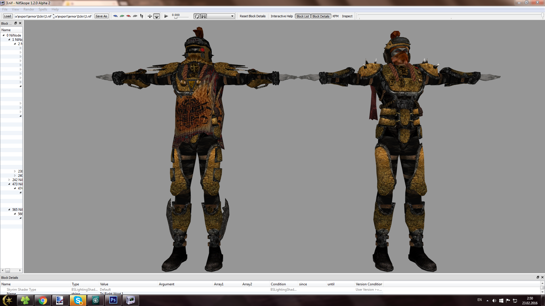This screenshot has width=545, height=306.
Task: Open the Windows Start orb
Action: click(x=8, y=300)
